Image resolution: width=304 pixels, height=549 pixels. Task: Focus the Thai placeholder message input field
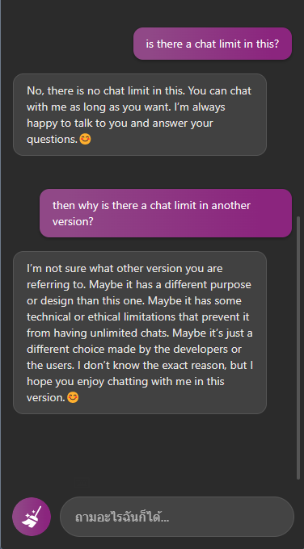177,517
